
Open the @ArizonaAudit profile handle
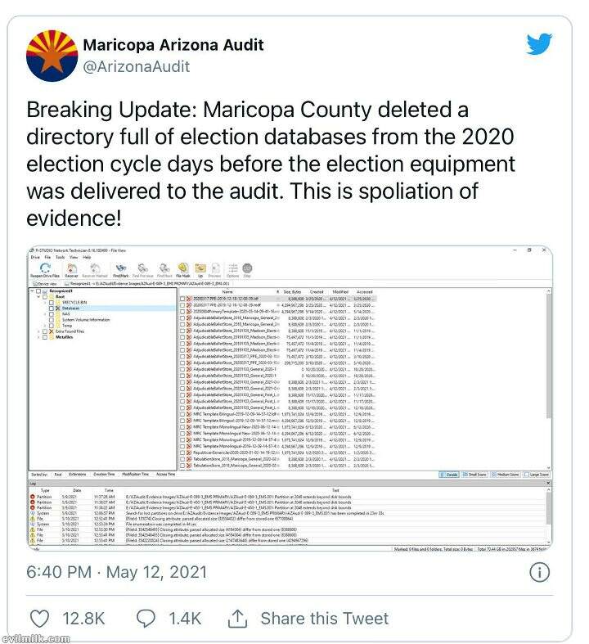pos(137,67)
